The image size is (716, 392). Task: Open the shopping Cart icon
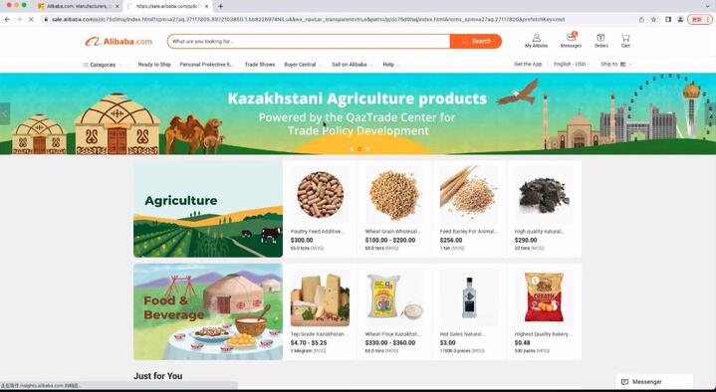click(625, 41)
